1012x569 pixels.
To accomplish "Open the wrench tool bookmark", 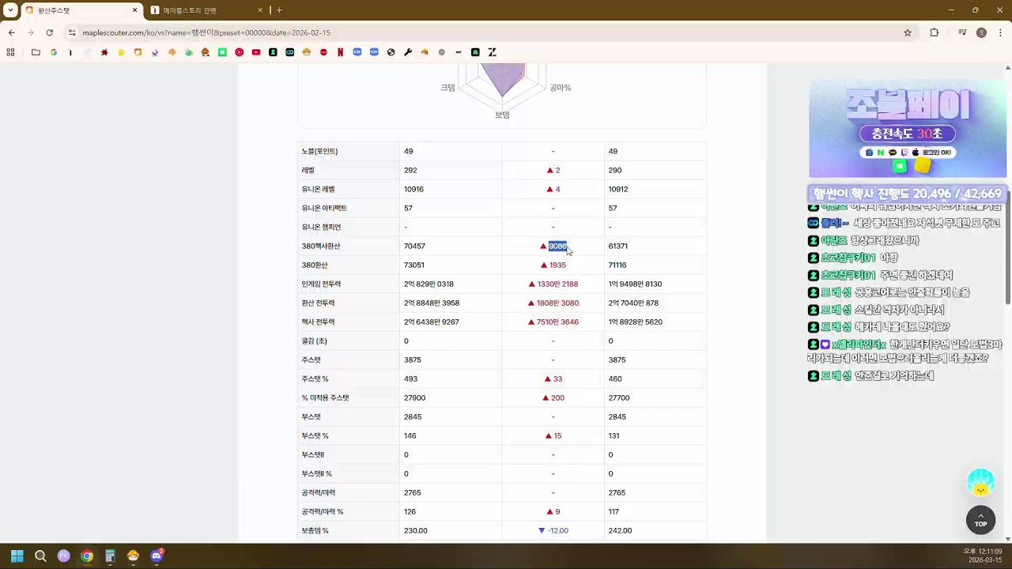I will pyautogui.click(x=408, y=52).
